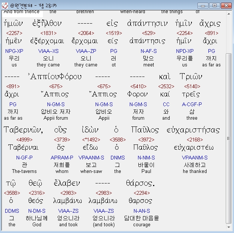Click the parsing code N-DM-S
This screenshot has width=234, height=233.
[x=37, y=211]
